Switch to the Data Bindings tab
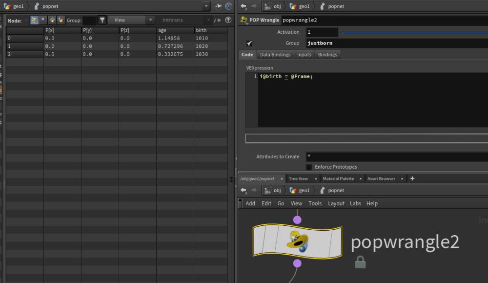This screenshot has width=488, height=283. (275, 55)
